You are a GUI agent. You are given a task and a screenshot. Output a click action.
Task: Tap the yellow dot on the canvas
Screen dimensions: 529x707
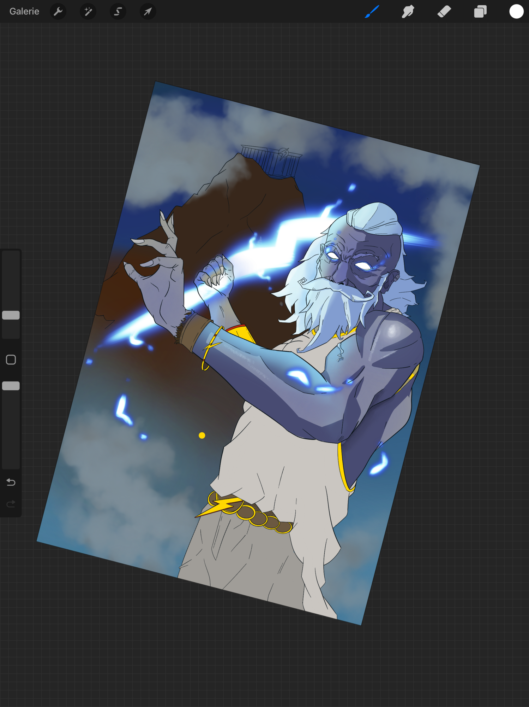(202, 435)
